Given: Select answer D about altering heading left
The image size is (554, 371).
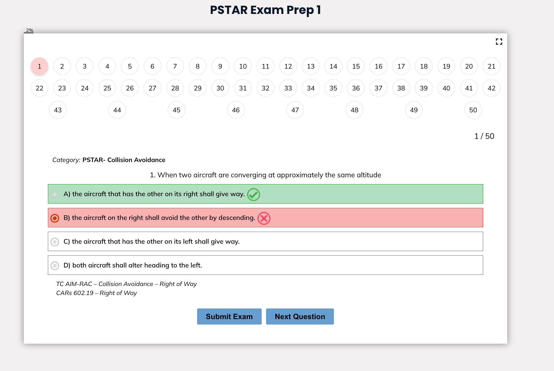Looking at the screenshot, I should [x=266, y=265].
